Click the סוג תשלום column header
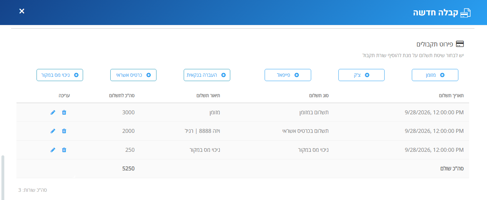 point(319,96)
